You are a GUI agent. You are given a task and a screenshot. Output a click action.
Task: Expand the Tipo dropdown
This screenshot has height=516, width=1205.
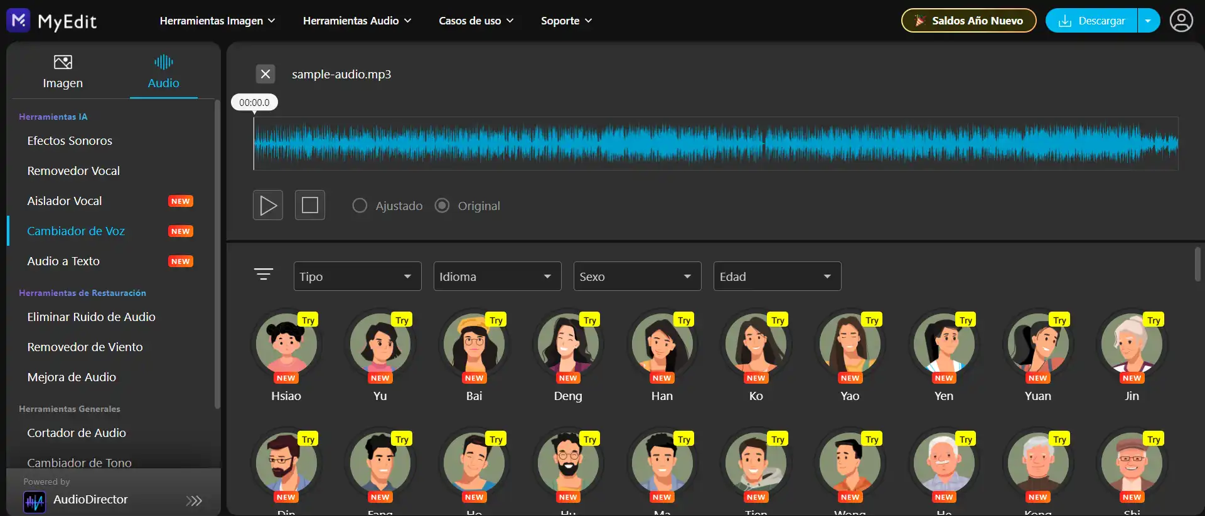point(357,276)
